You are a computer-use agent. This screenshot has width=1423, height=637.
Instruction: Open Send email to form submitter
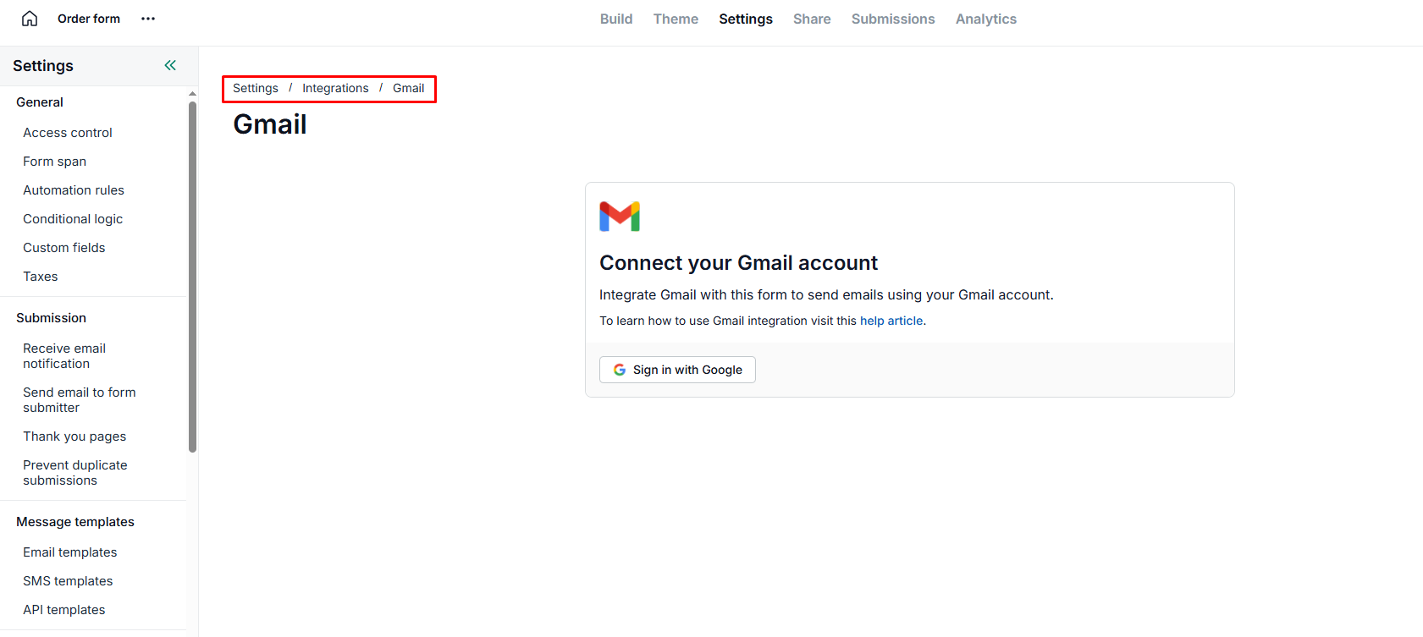(80, 400)
